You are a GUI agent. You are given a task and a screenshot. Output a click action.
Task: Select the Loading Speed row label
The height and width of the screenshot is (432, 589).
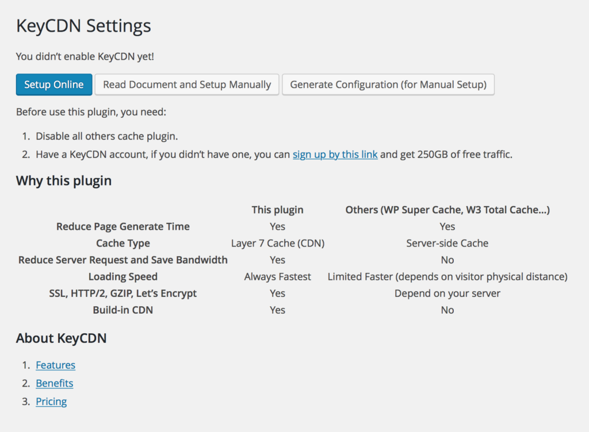pyautogui.click(x=123, y=276)
